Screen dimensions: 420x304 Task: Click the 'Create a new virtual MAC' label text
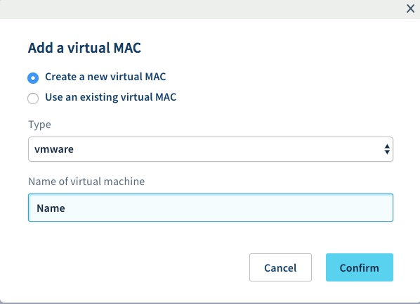pyautogui.click(x=105, y=77)
